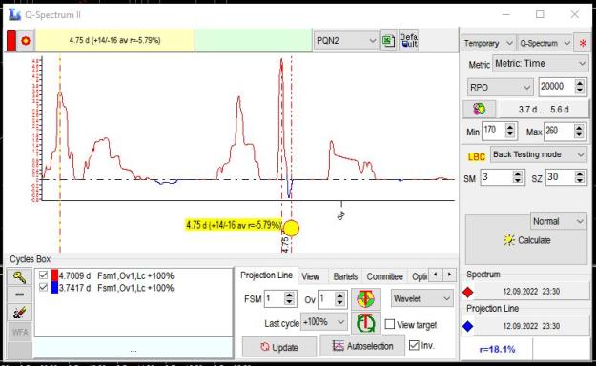The height and width of the screenshot is (366, 596).
Task: Click the SZ value field showing 30
Action: click(x=560, y=177)
